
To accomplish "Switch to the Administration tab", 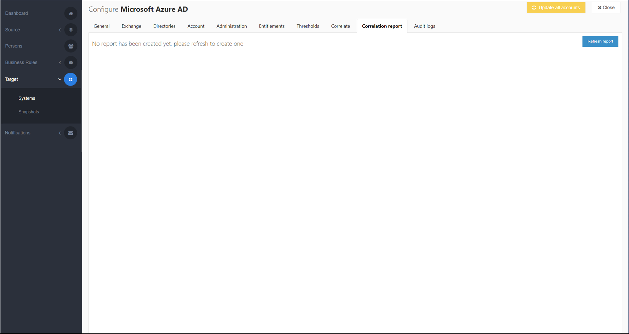I will pos(232,26).
